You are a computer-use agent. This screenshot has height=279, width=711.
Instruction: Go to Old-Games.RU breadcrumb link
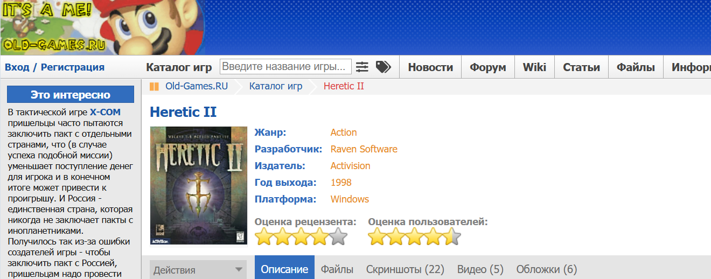pyautogui.click(x=197, y=86)
